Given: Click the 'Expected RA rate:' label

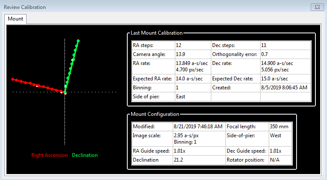Looking at the screenshot, I should click(152, 79).
